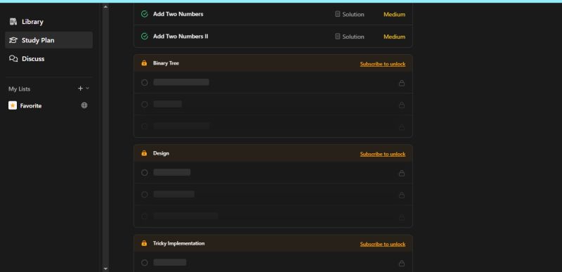Expand the My Lists dropdown chevron
The height and width of the screenshot is (272, 562).
pos(87,88)
